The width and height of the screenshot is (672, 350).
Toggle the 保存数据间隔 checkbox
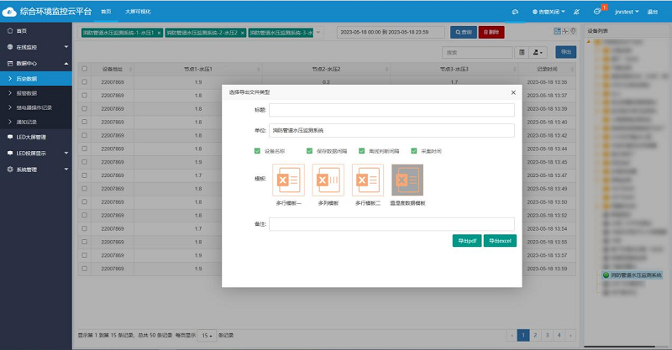[x=309, y=151]
